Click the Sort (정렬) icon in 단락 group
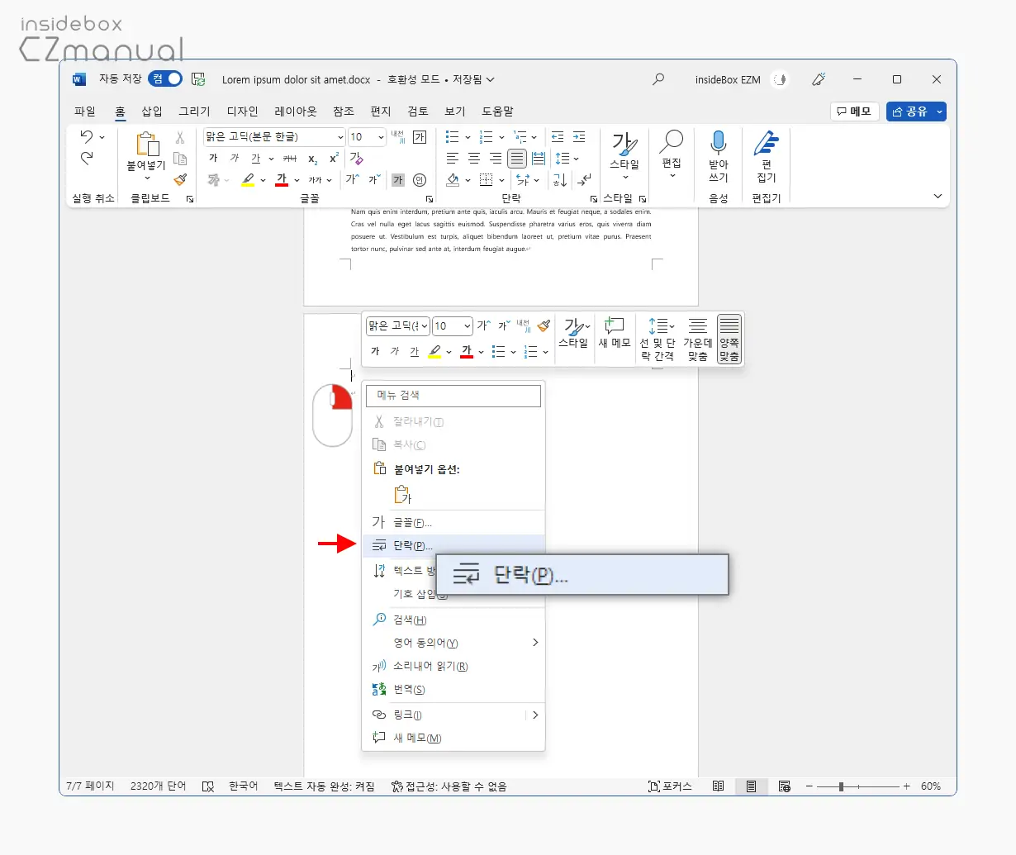This screenshot has height=855, width=1016. point(559,180)
